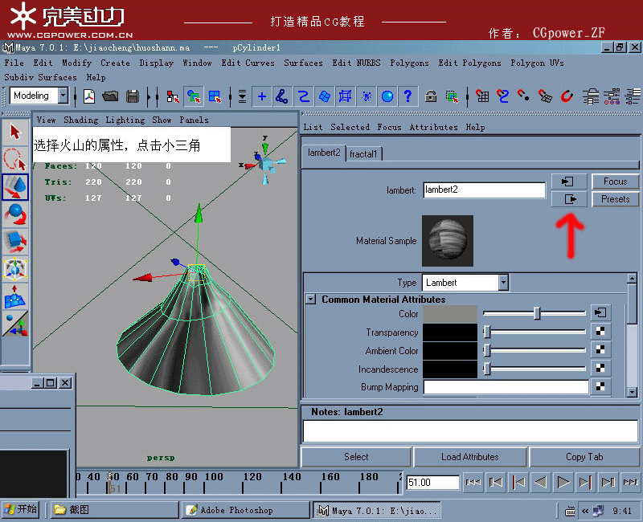Select the Lasso tool
Viewport: 643px width, 522px height.
pos(15,160)
